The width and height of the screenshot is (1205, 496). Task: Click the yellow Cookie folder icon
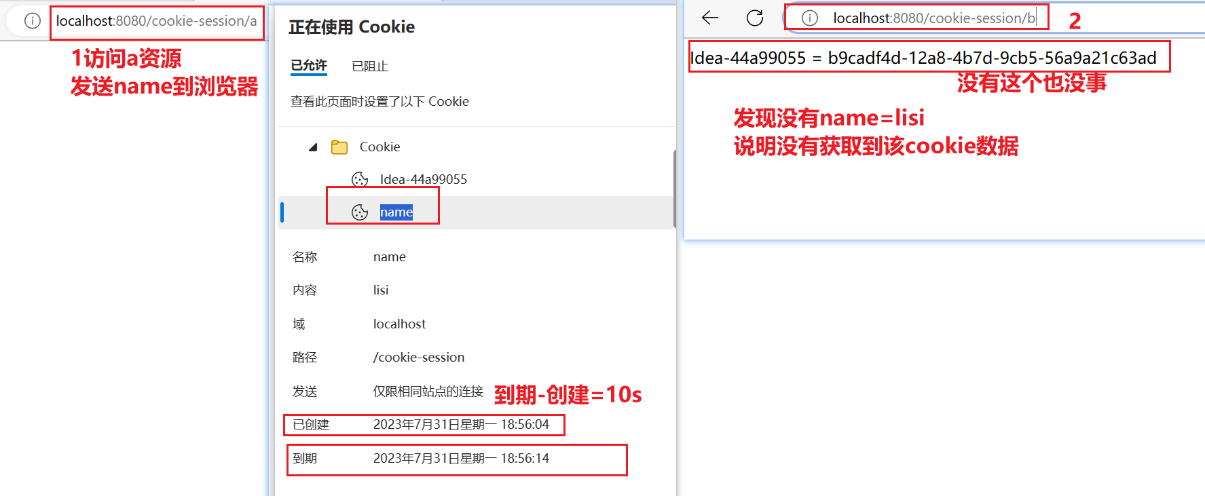point(339,147)
